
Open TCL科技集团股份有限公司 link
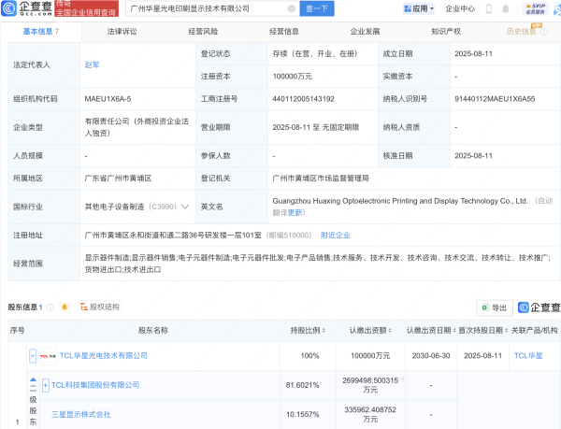pyautogui.click(x=95, y=385)
